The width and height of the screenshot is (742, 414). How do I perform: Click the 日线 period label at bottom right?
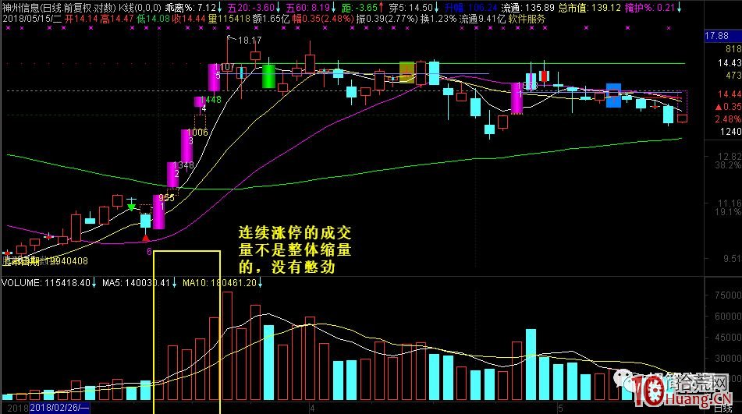pos(722,408)
